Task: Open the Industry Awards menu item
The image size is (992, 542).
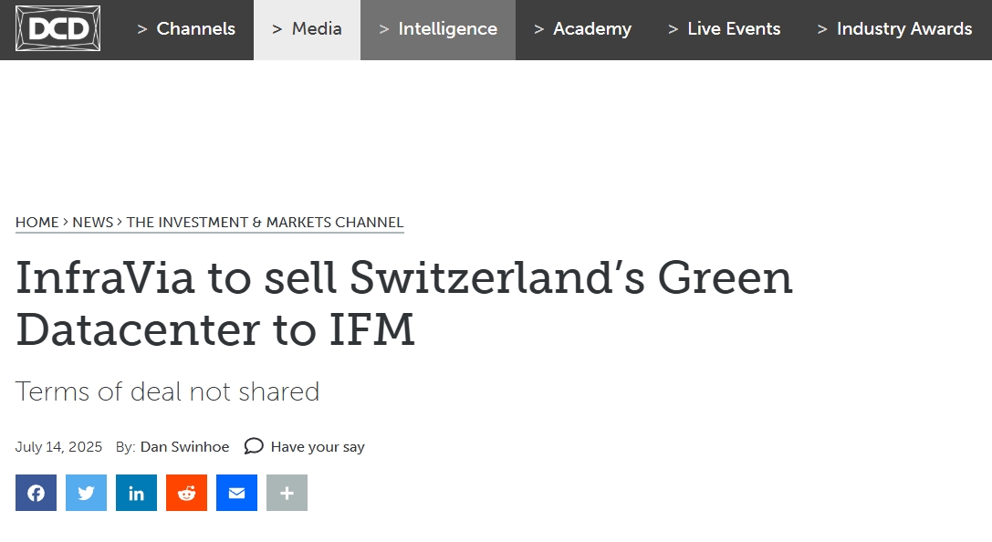Action: 894,29
